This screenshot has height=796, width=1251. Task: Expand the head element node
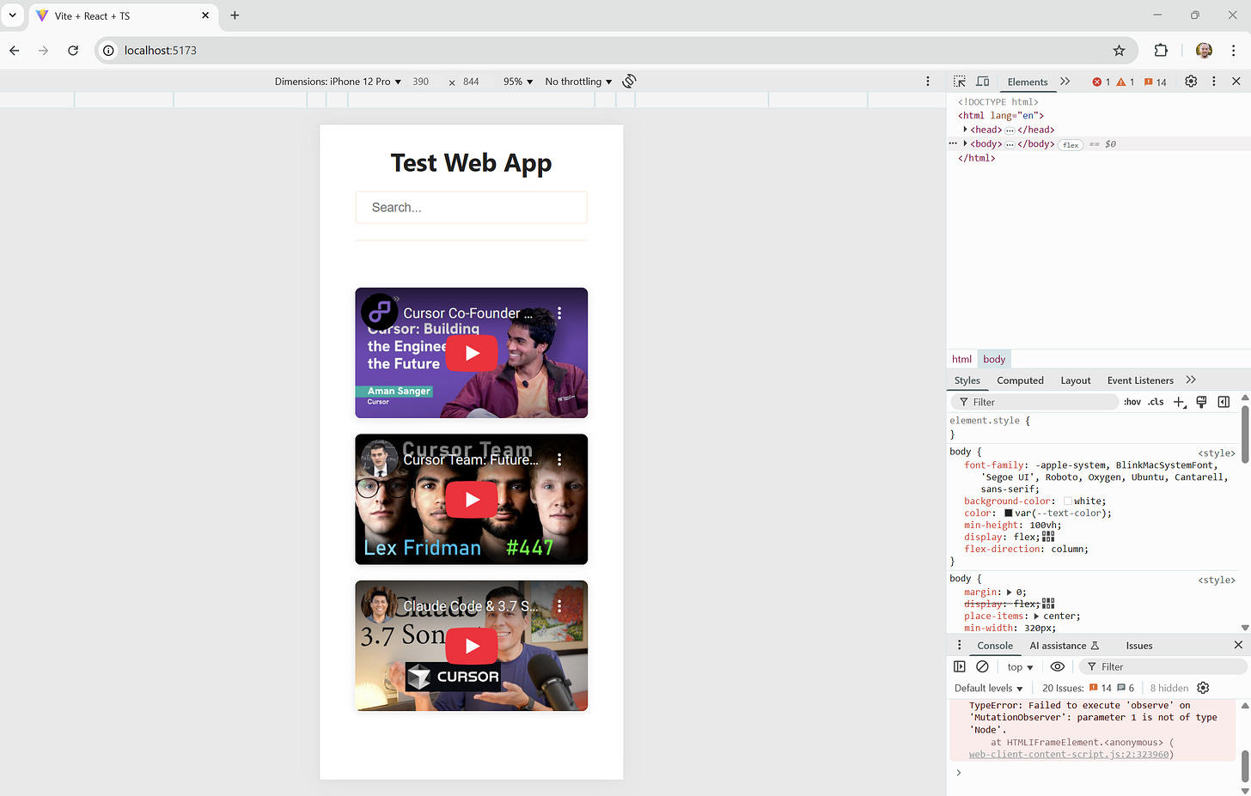point(966,130)
